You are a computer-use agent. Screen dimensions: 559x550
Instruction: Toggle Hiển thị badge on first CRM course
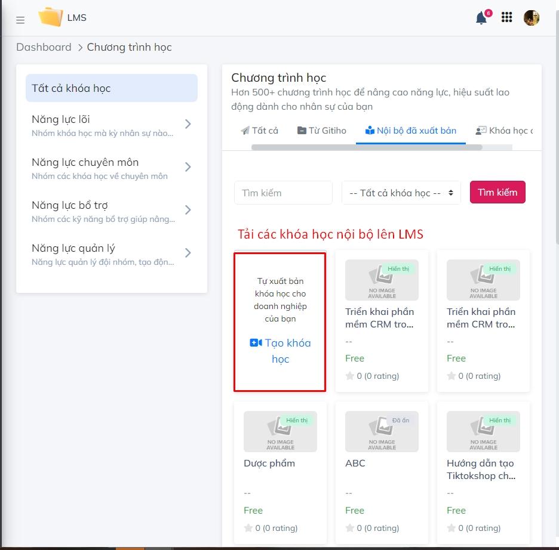398,268
